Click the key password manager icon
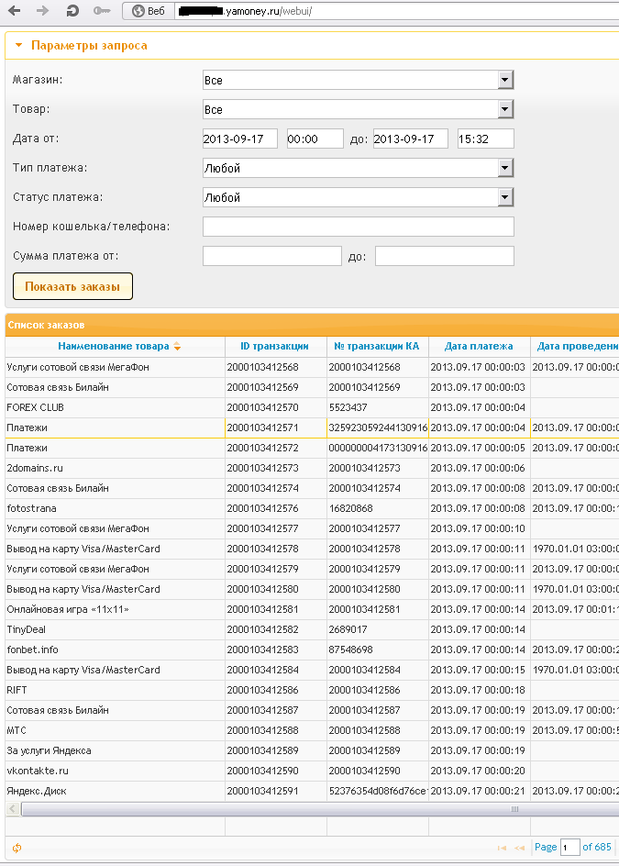 tap(102, 10)
